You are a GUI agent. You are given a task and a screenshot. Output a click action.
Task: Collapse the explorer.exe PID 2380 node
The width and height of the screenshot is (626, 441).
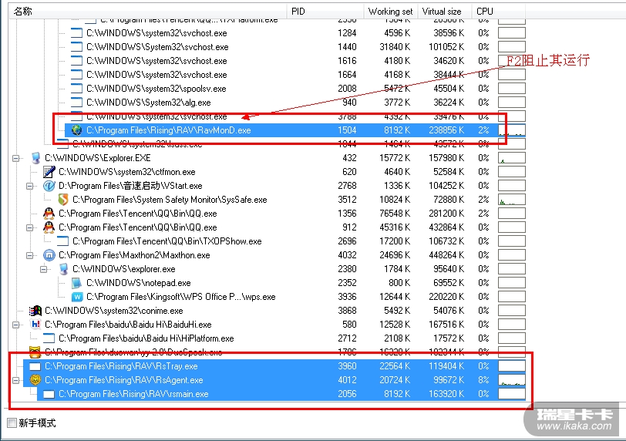coord(43,269)
